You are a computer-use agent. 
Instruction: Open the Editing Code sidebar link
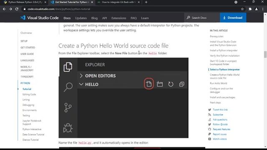pyautogui.click(x=29, y=95)
